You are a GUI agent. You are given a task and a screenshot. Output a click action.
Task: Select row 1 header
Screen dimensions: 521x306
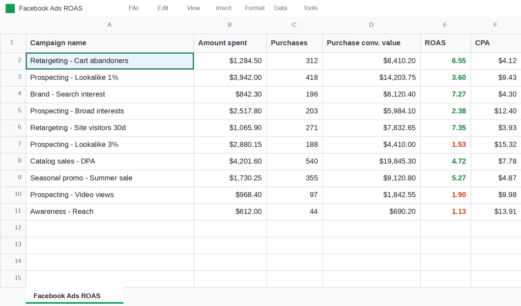click(x=13, y=43)
